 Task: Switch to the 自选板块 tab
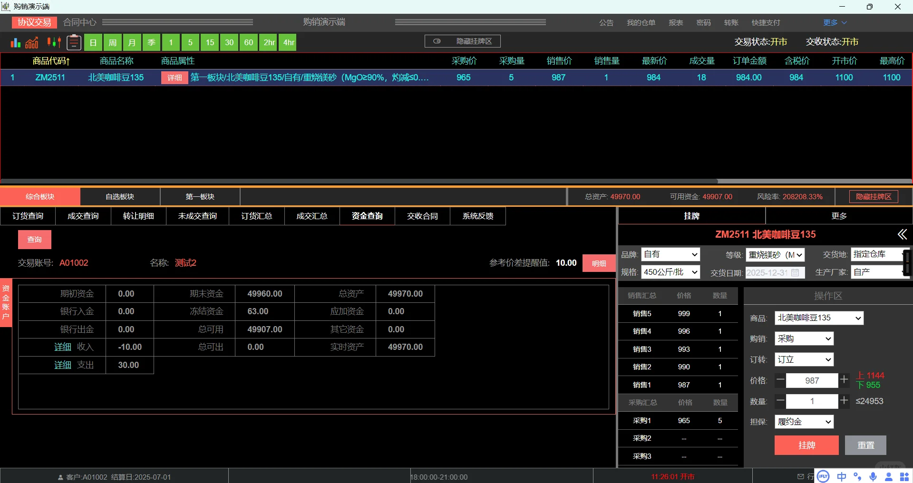(x=120, y=197)
